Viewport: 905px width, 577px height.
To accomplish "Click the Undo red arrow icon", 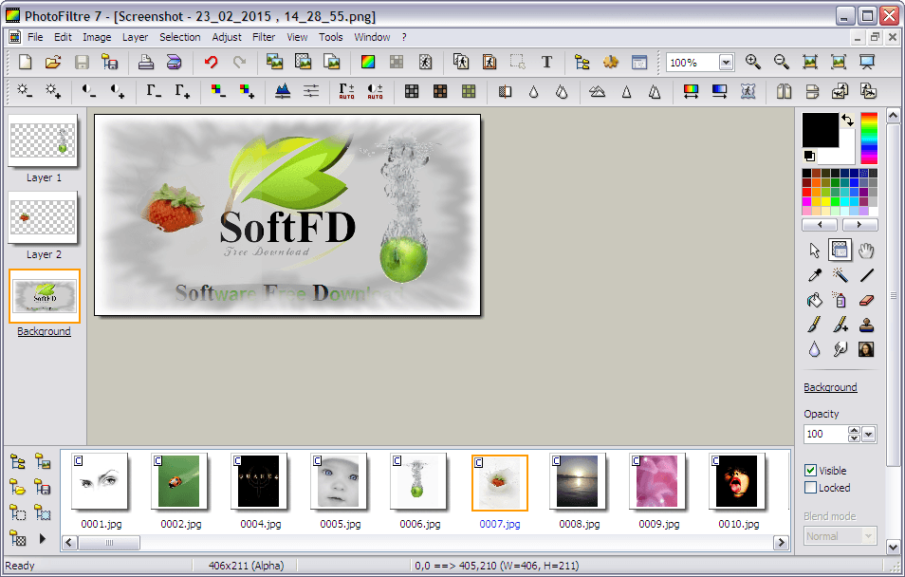I will (212, 62).
